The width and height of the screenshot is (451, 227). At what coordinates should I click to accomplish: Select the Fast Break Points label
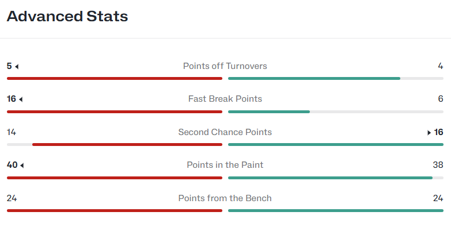pyautogui.click(x=225, y=99)
